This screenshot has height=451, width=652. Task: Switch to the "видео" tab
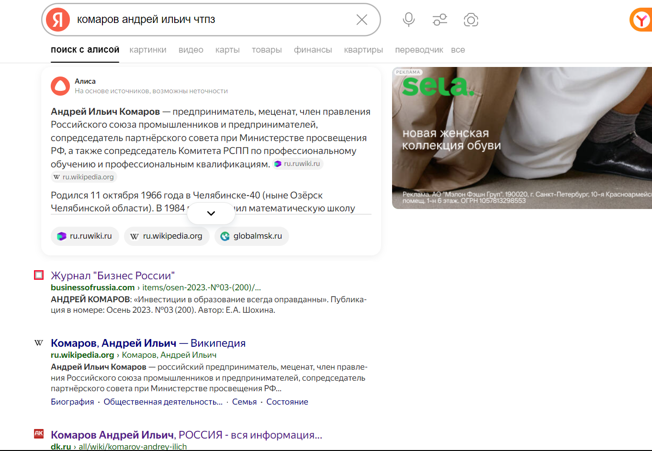[x=191, y=50]
